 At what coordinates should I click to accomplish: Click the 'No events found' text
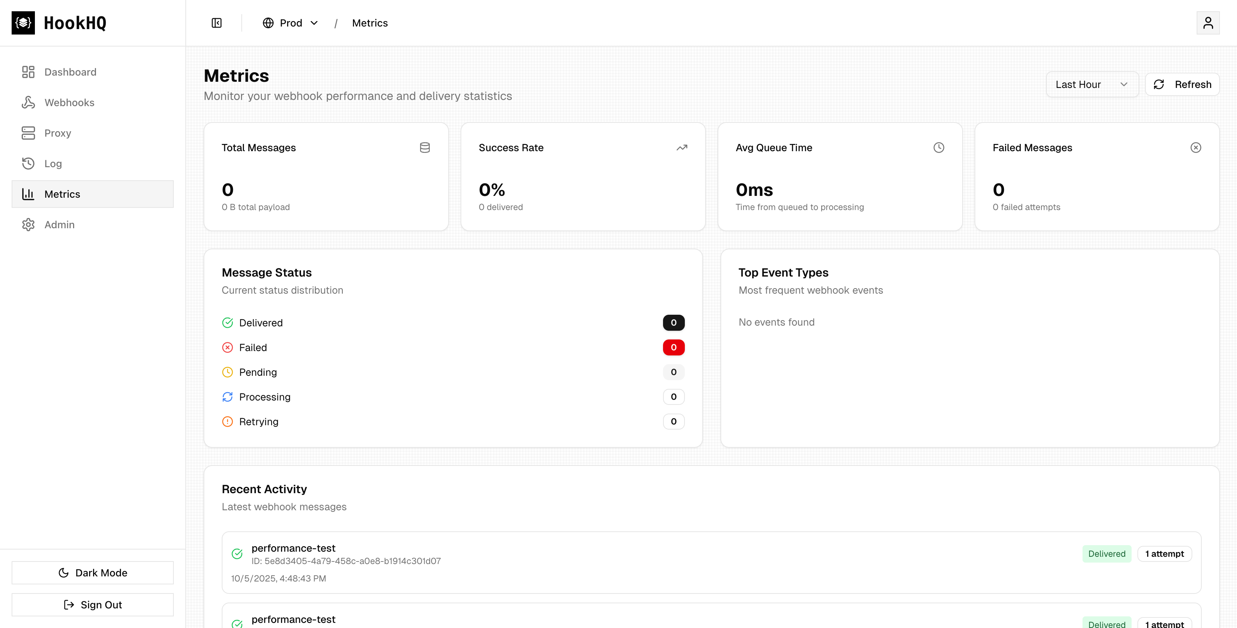(776, 322)
